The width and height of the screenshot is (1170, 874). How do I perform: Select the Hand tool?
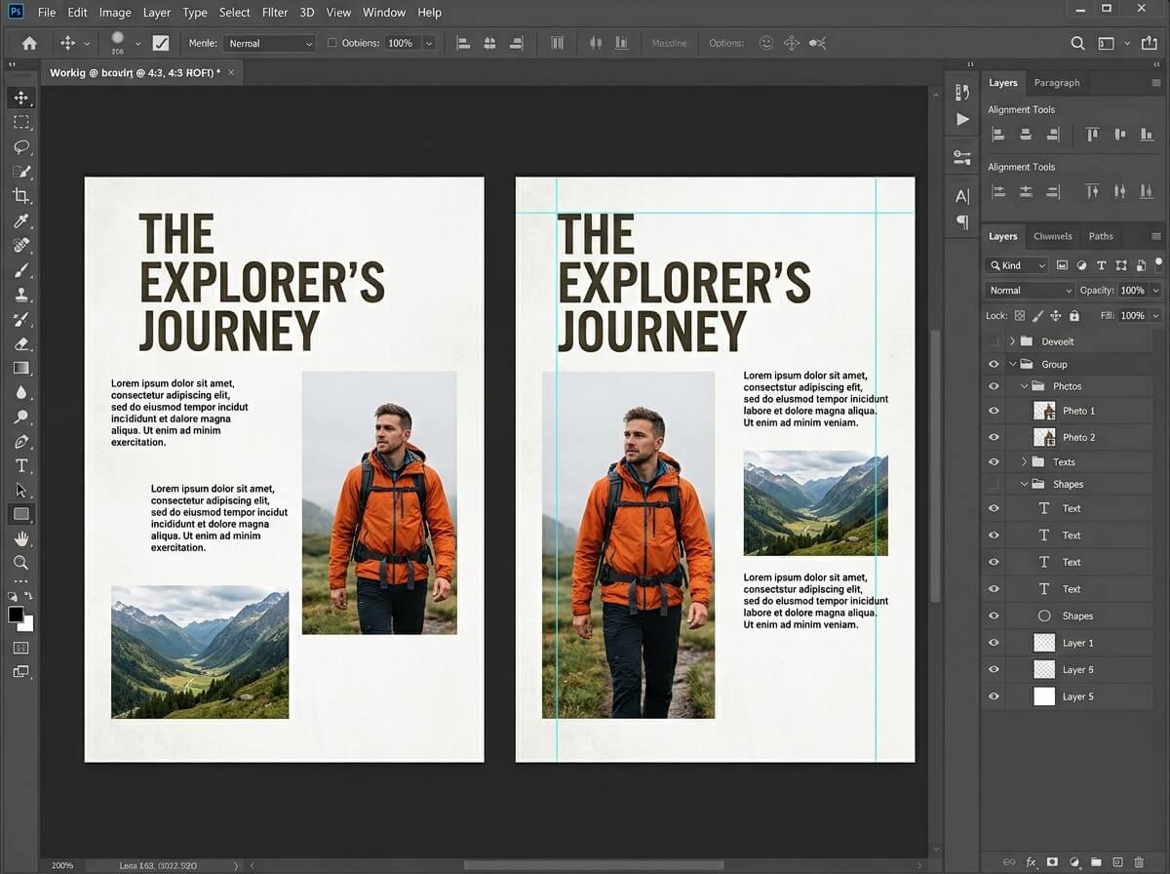(21, 538)
